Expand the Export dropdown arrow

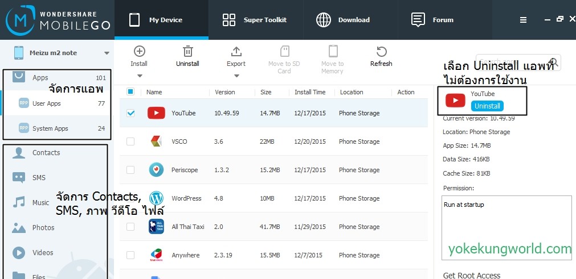236,76
